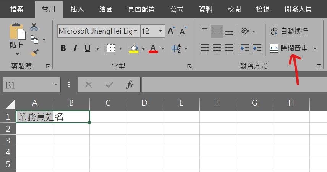The height and width of the screenshot is (172, 327).
Task: Open 剪貼簿 dialog launcher
Action: (x=48, y=66)
